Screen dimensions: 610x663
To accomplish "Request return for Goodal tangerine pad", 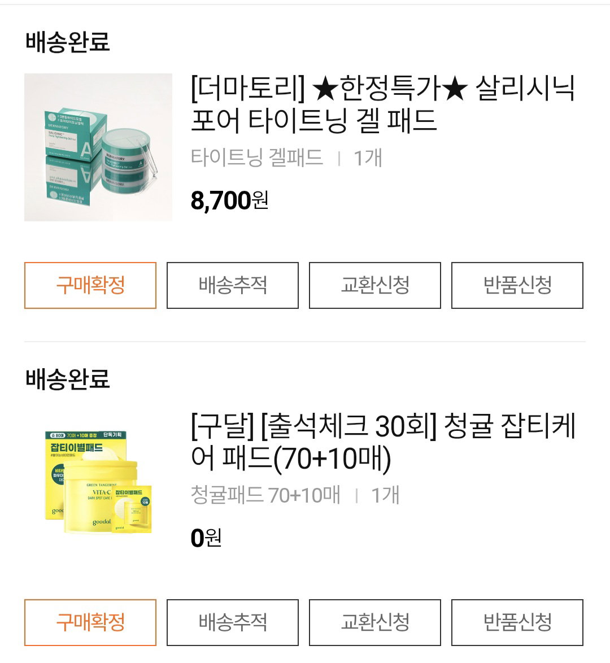I will point(517,622).
